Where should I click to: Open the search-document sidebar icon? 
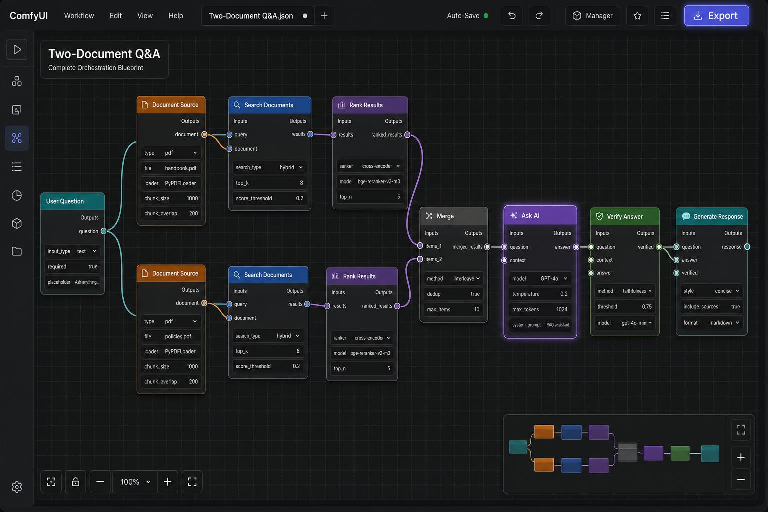(x=17, y=110)
